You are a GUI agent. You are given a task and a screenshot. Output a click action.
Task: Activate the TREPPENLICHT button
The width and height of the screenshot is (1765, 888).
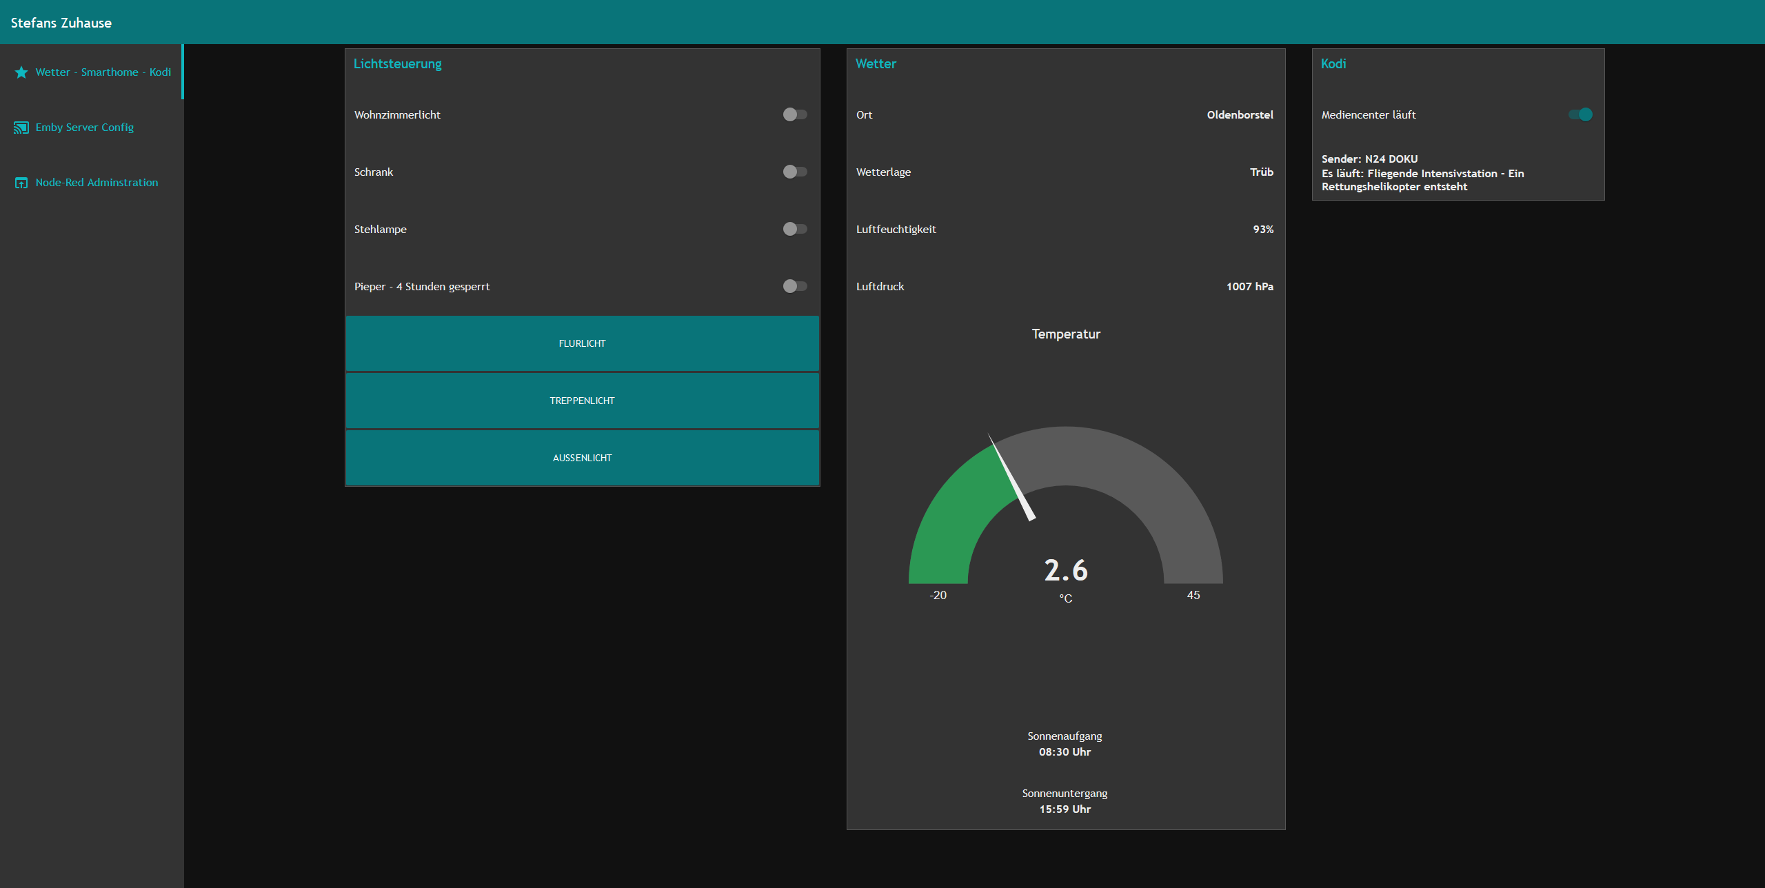tap(583, 401)
